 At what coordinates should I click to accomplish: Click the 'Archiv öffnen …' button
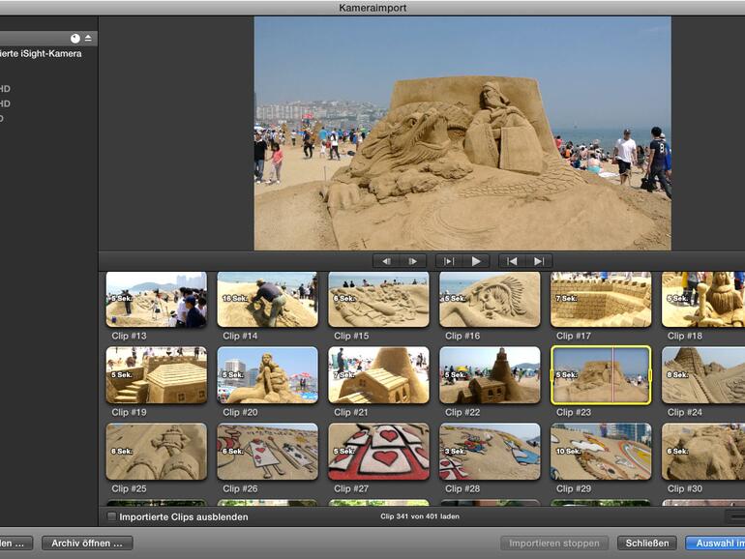click(87, 543)
